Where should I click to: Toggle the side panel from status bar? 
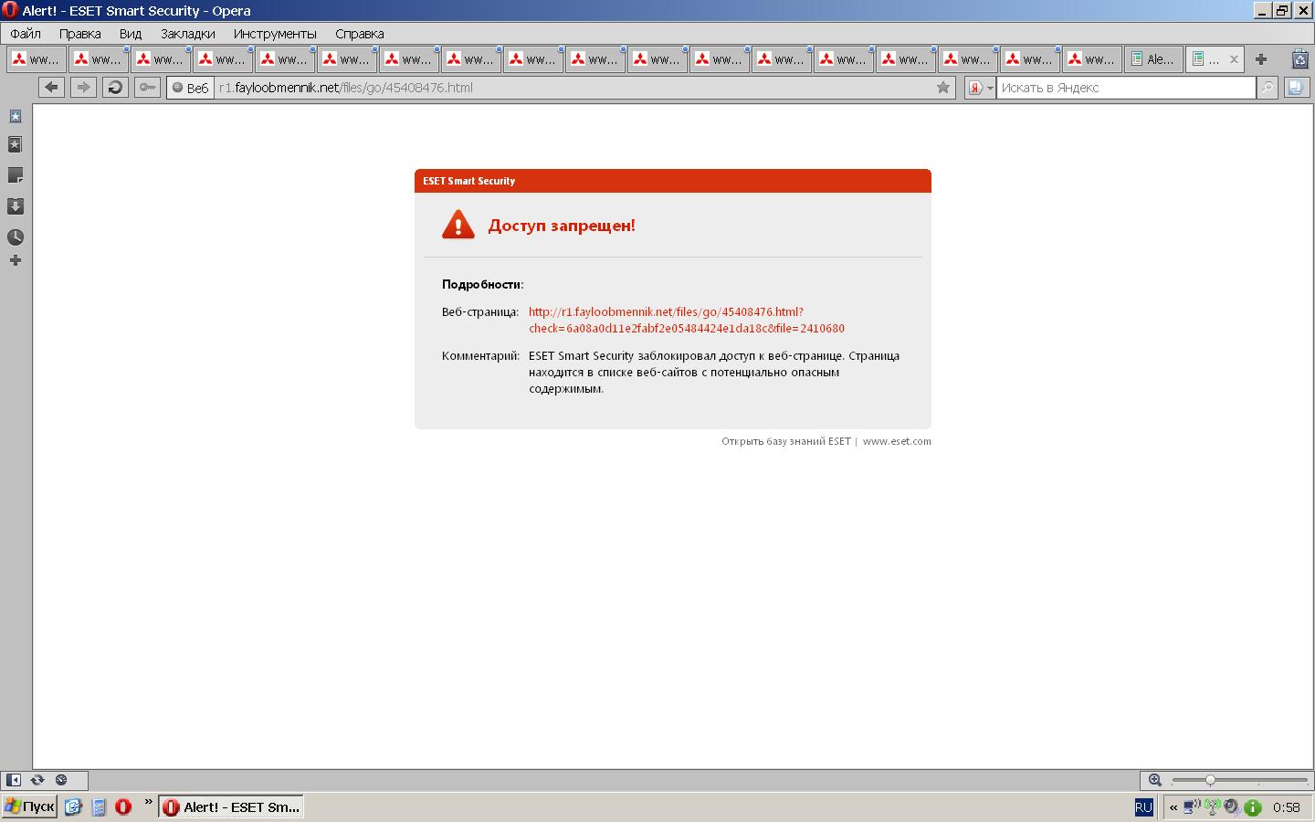coord(14,780)
